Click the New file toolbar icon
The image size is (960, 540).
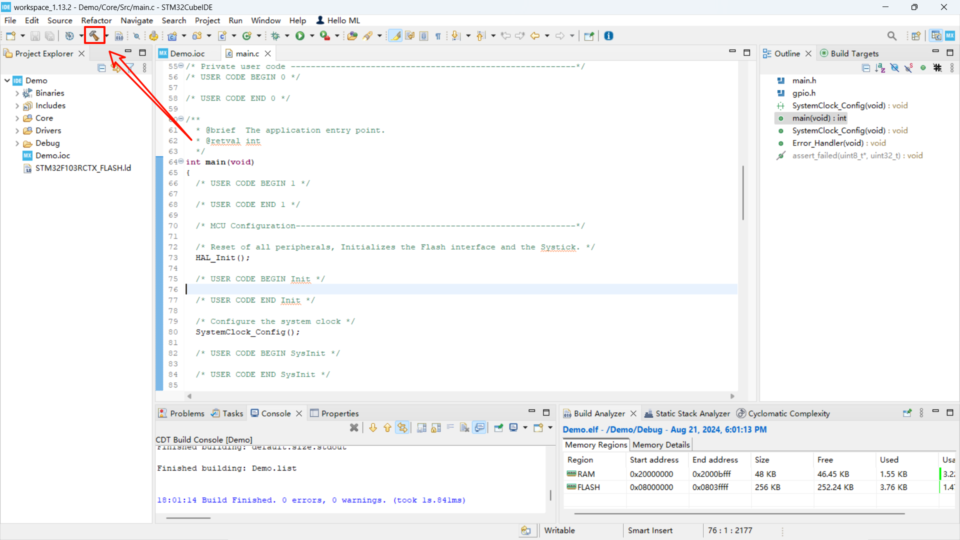pos(11,35)
